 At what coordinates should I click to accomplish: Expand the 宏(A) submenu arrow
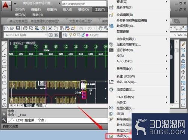(x=167, y=56)
